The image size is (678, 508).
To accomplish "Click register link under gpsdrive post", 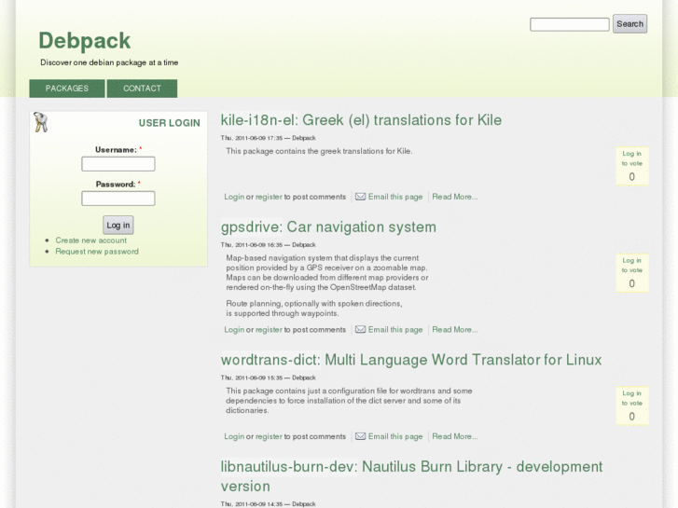I will 269,329.
